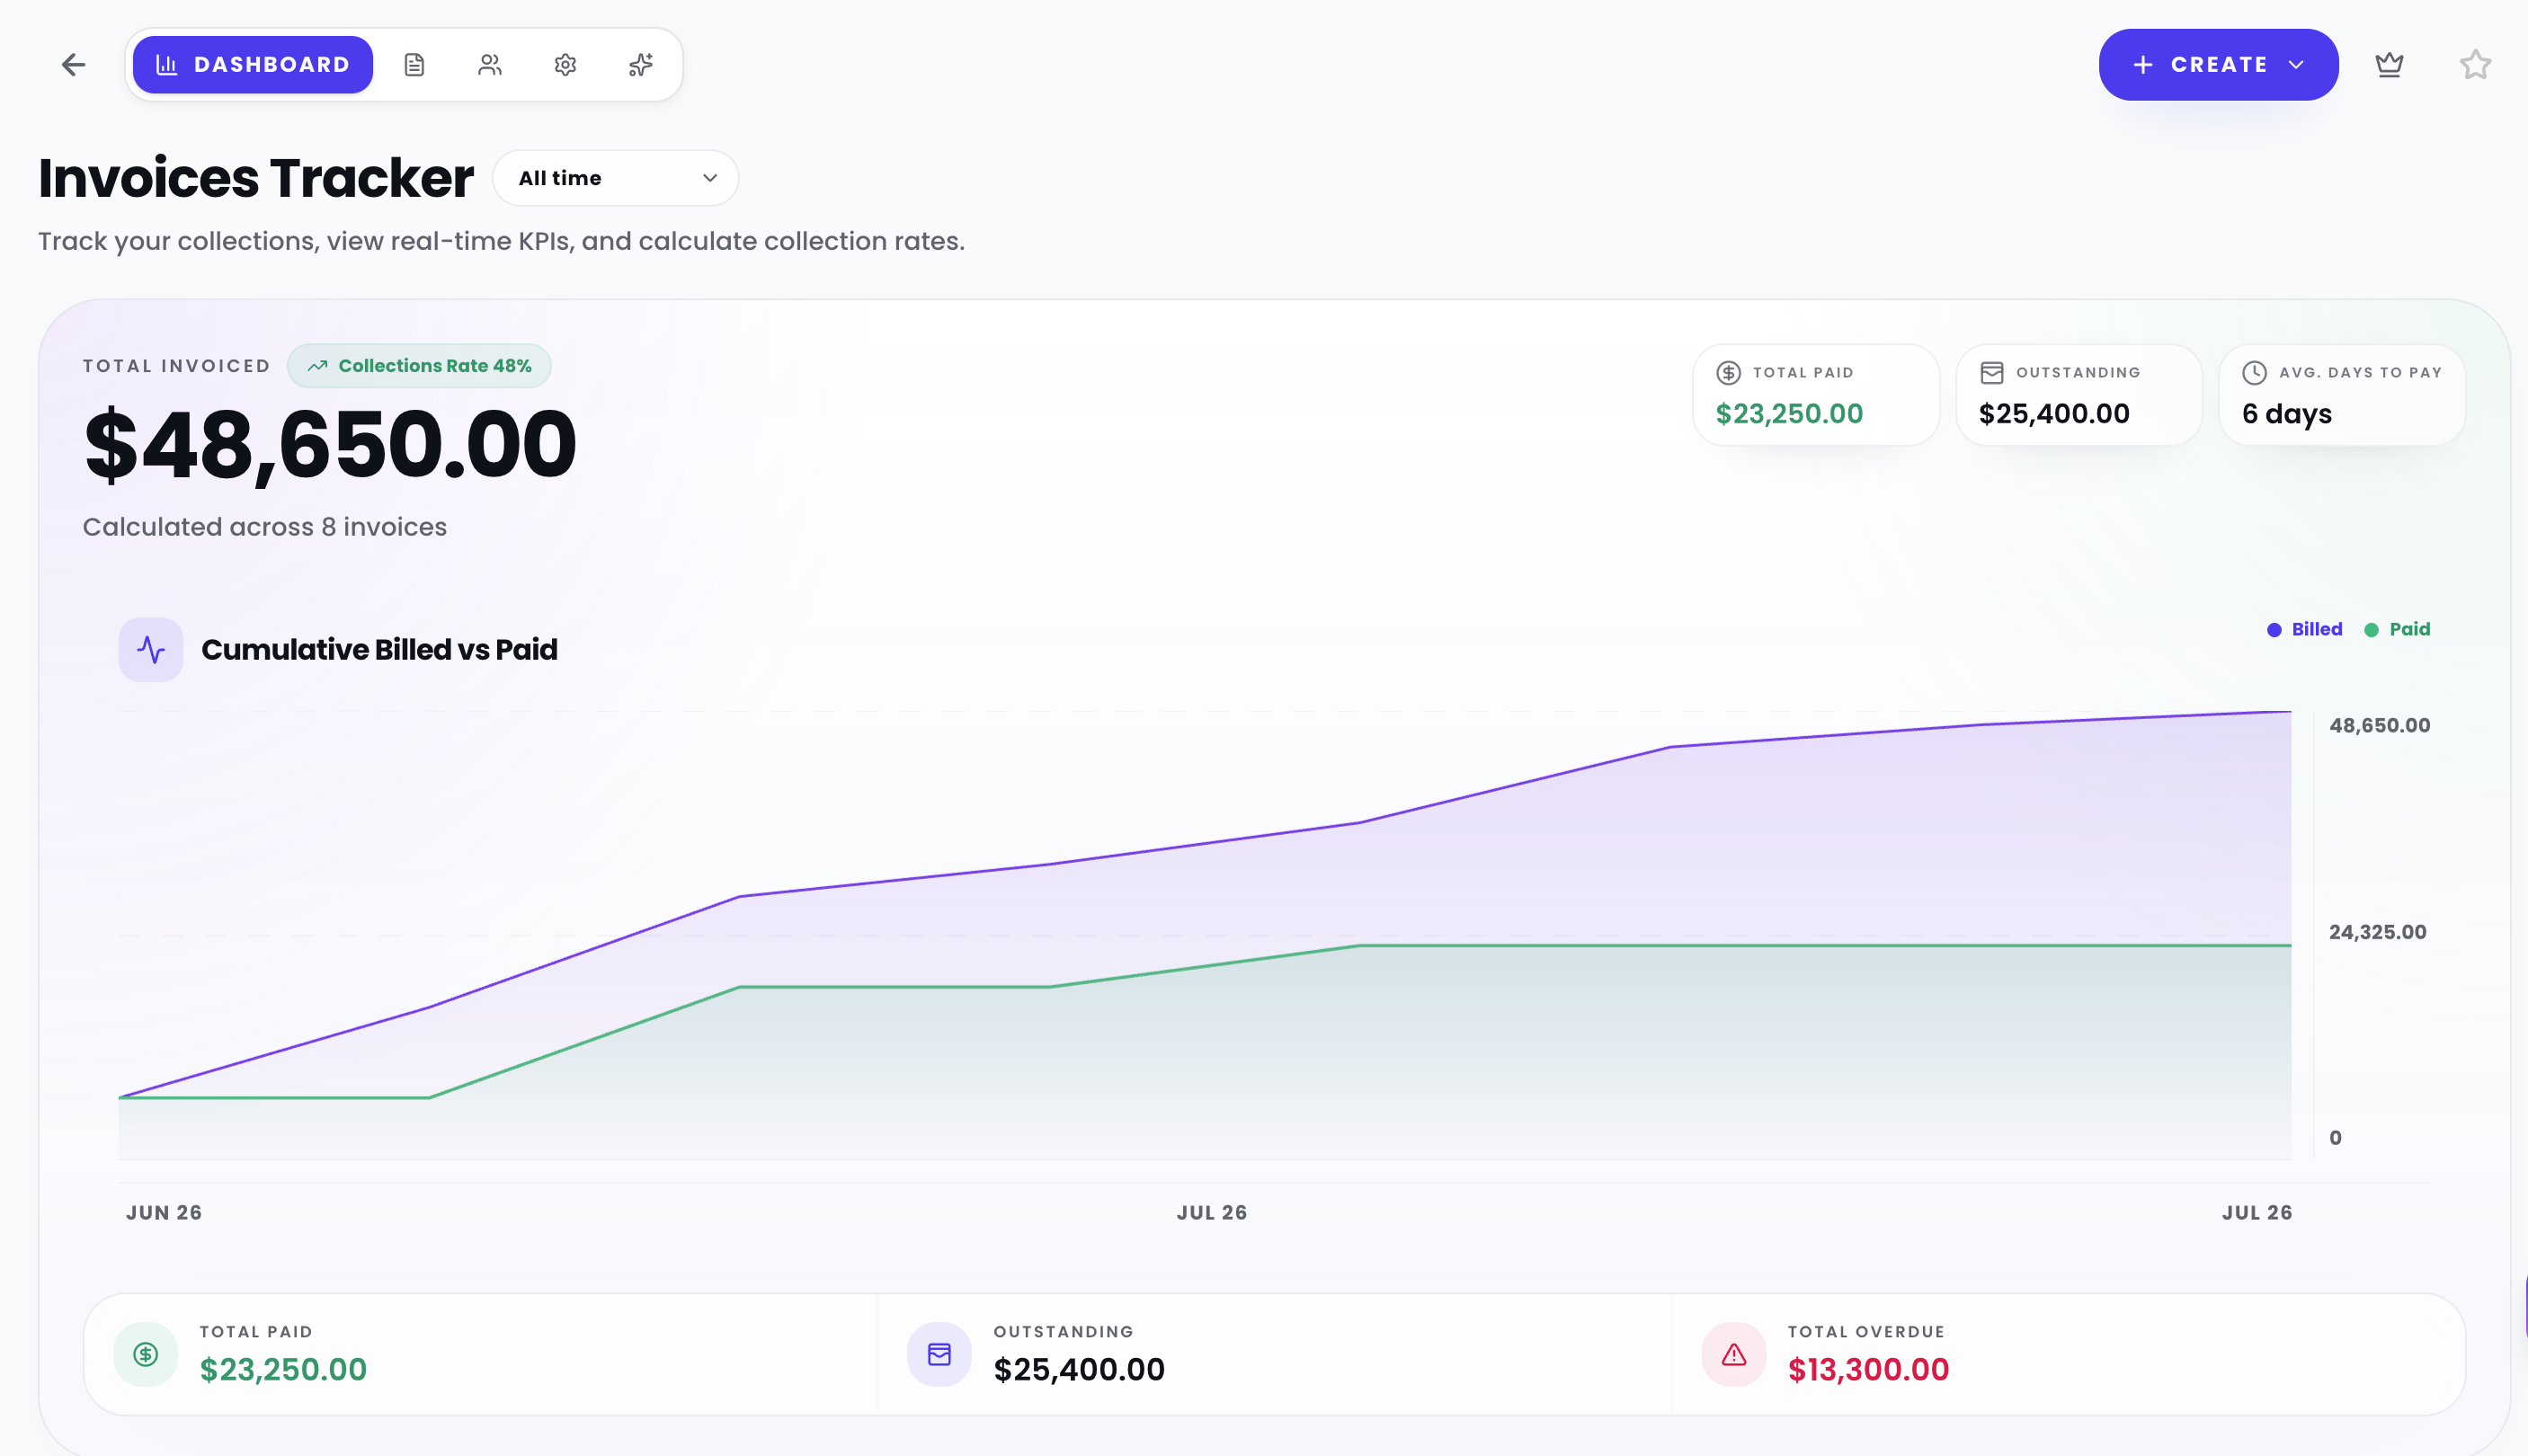This screenshot has width=2528, height=1456.
Task: Open the clients people tab icon
Action: click(490, 65)
